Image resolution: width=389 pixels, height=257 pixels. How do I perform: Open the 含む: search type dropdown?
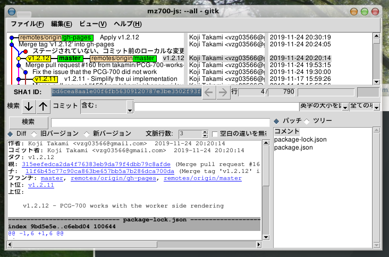click(107, 106)
